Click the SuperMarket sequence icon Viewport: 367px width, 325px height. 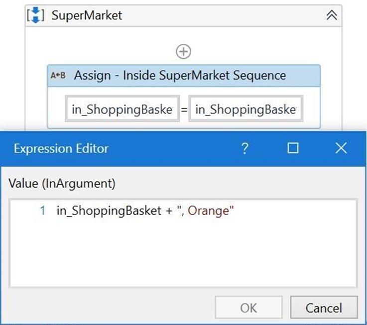tap(35, 15)
